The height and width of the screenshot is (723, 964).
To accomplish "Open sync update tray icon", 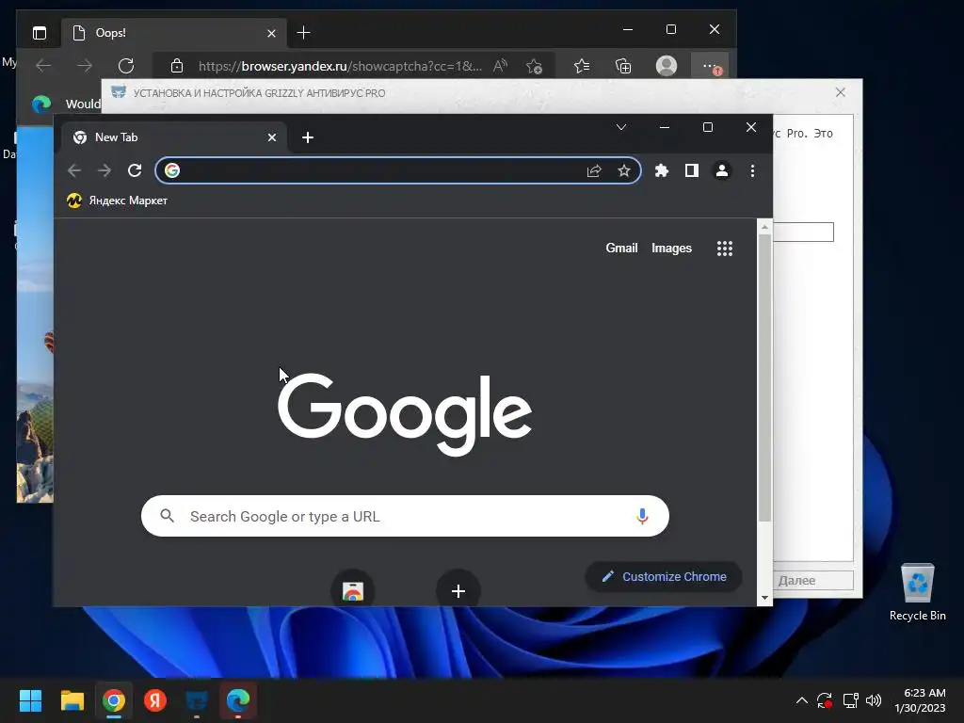I will (825, 700).
